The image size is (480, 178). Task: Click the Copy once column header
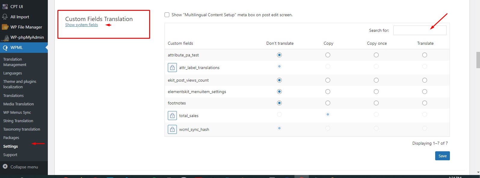[x=377, y=43]
